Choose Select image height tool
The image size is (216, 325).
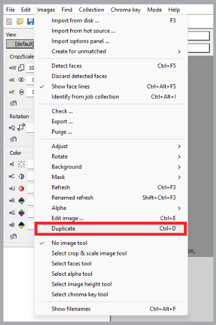pyautogui.click(x=111, y=284)
